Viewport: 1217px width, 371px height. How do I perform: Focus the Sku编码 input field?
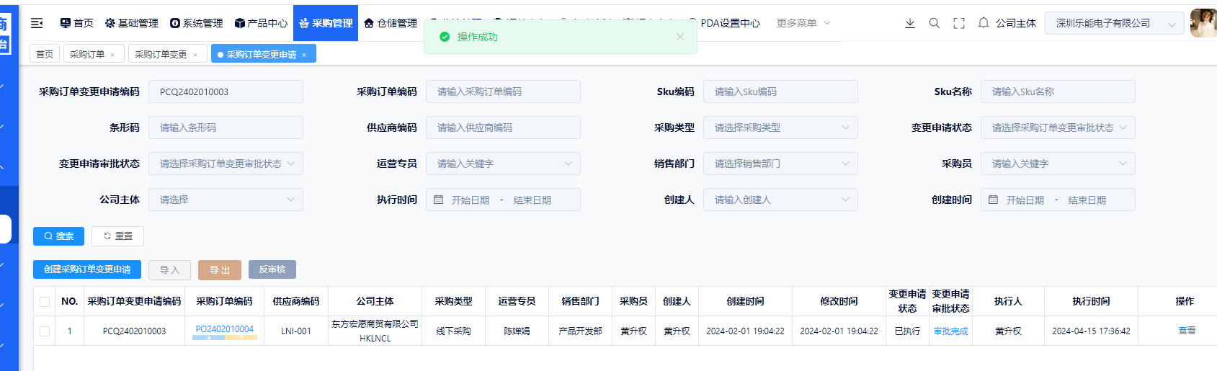click(x=780, y=91)
